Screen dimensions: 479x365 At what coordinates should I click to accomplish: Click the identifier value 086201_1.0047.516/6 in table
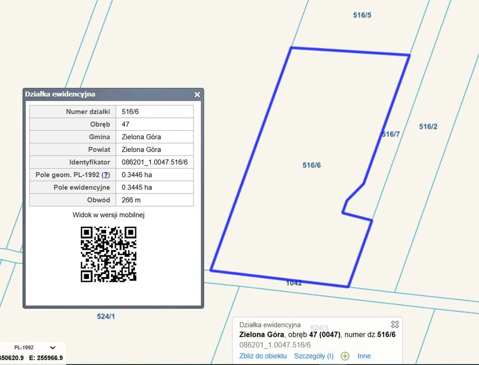pos(155,163)
